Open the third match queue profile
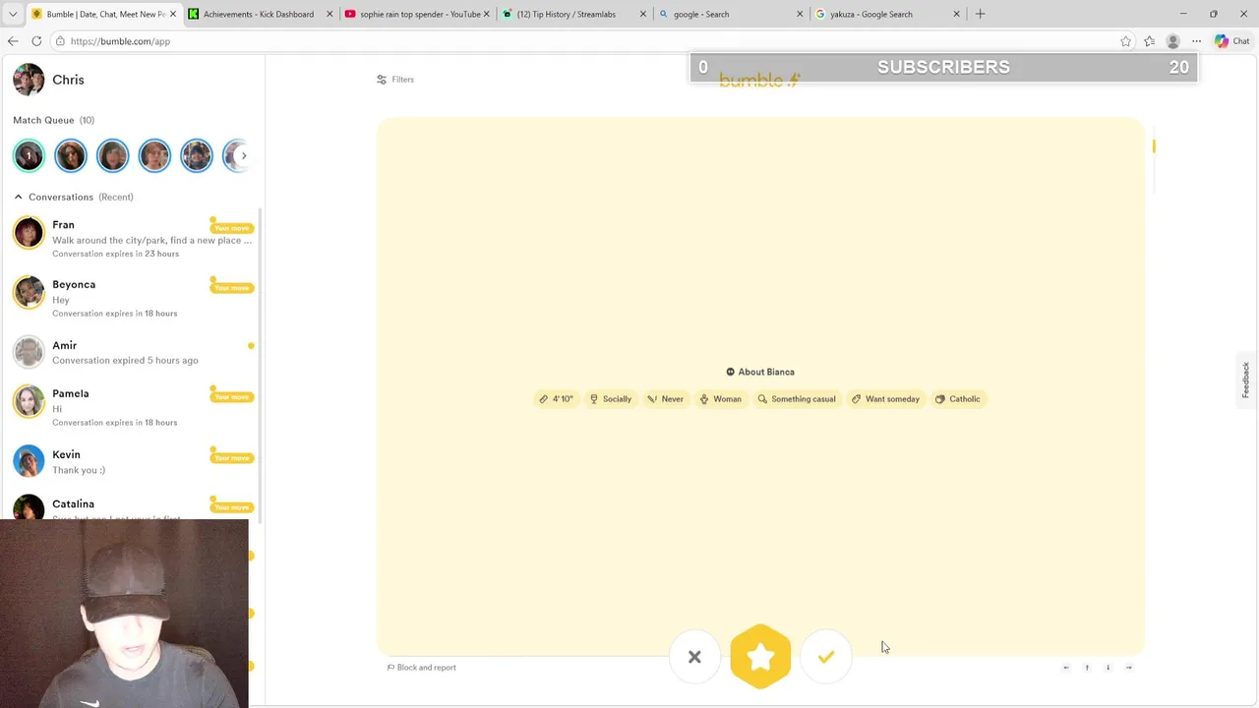This screenshot has width=1259, height=708. coord(112,155)
